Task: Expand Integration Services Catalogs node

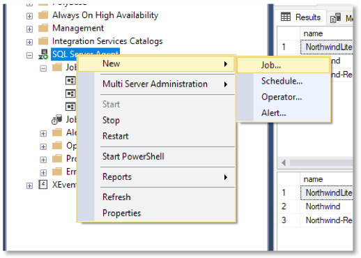Action: pyautogui.click(x=29, y=43)
